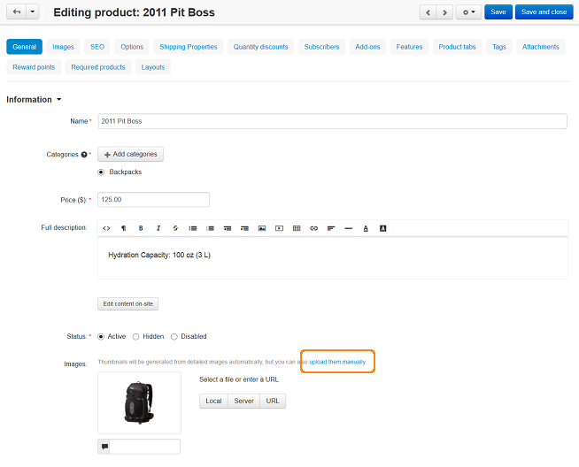Insert ordered numbered list

tap(210, 228)
